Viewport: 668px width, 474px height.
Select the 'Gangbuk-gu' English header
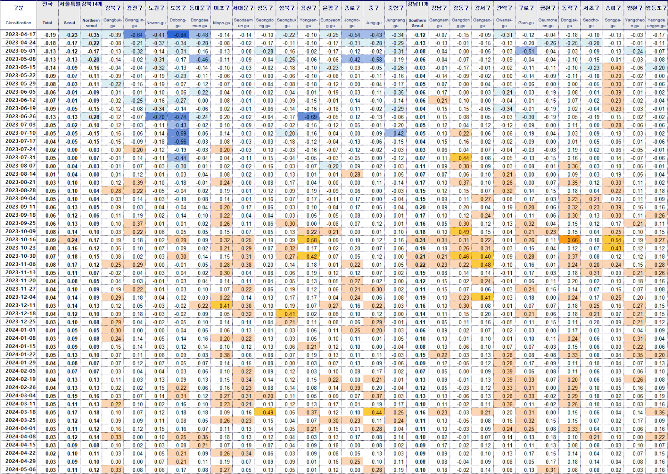tap(113, 23)
